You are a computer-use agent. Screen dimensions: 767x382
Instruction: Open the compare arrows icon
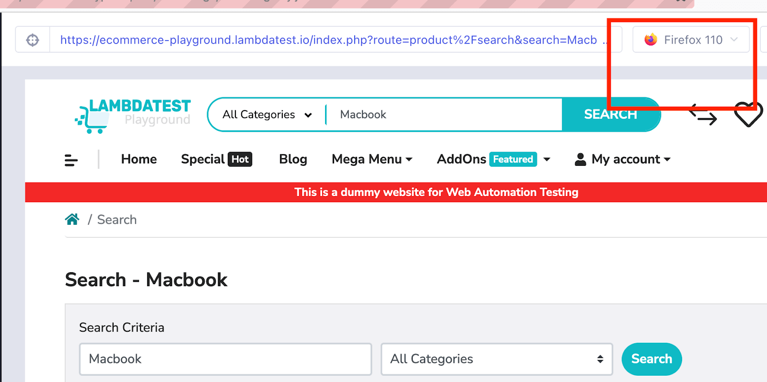703,115
